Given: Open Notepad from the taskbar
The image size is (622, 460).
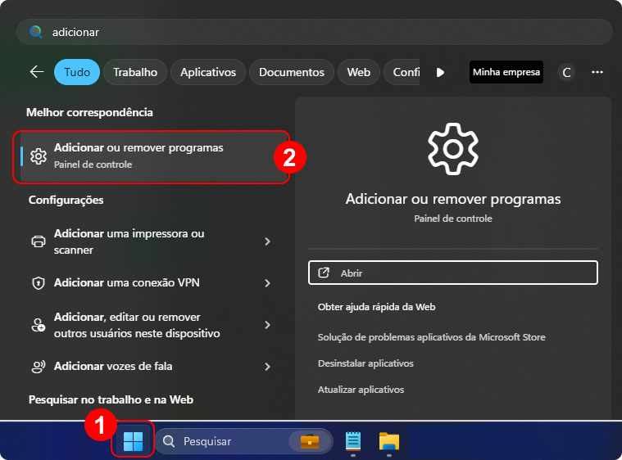Looking at the screenshot, I should (x=353, y=441).
